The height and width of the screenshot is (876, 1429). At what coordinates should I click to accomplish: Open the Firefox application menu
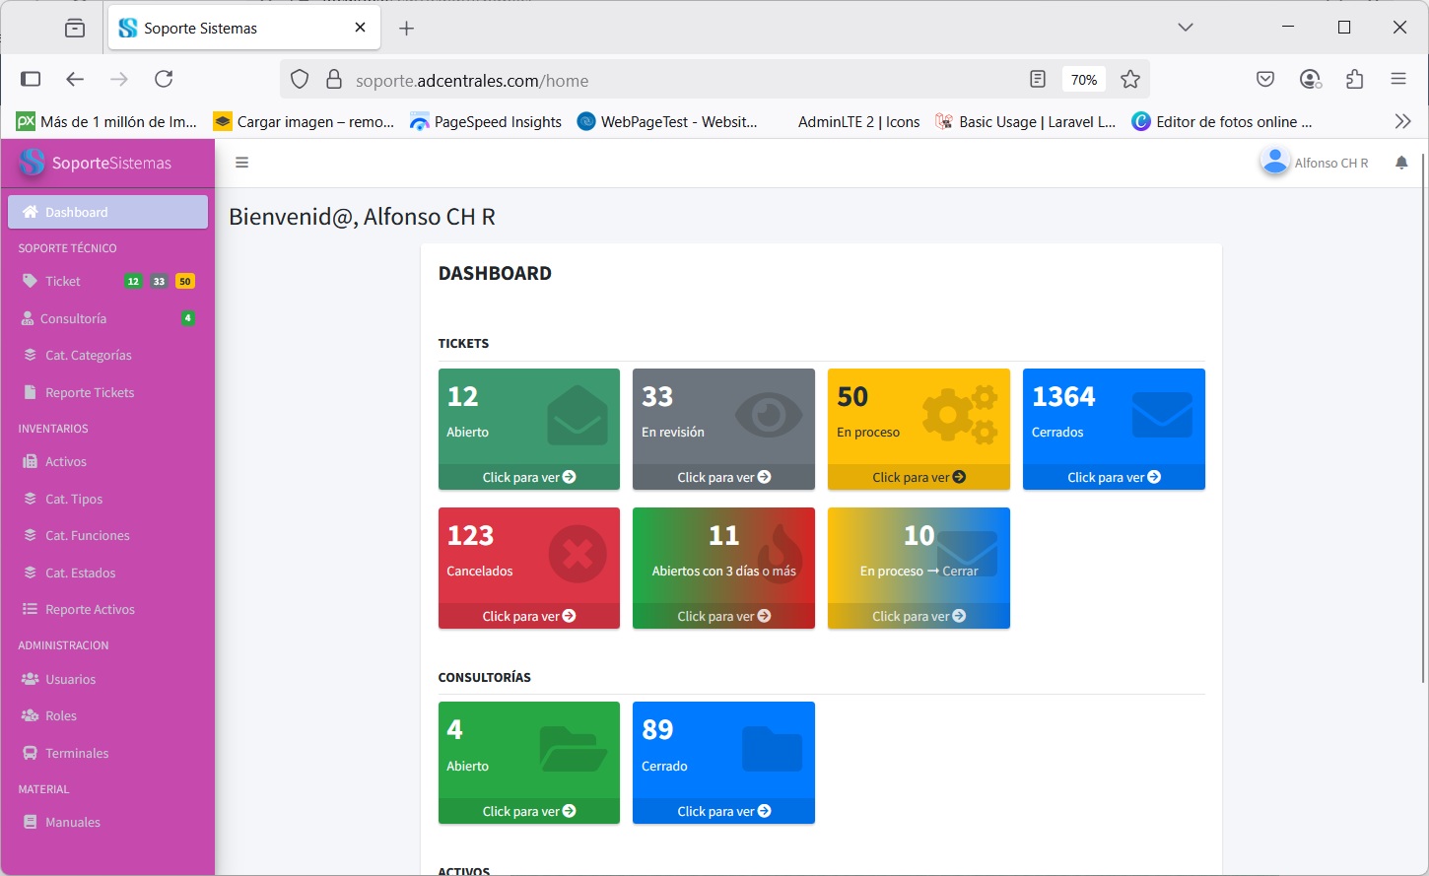point(1397,79)
